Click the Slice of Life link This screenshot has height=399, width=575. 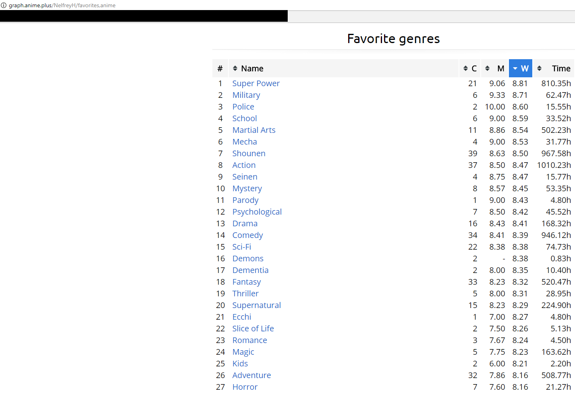(253, 329)
